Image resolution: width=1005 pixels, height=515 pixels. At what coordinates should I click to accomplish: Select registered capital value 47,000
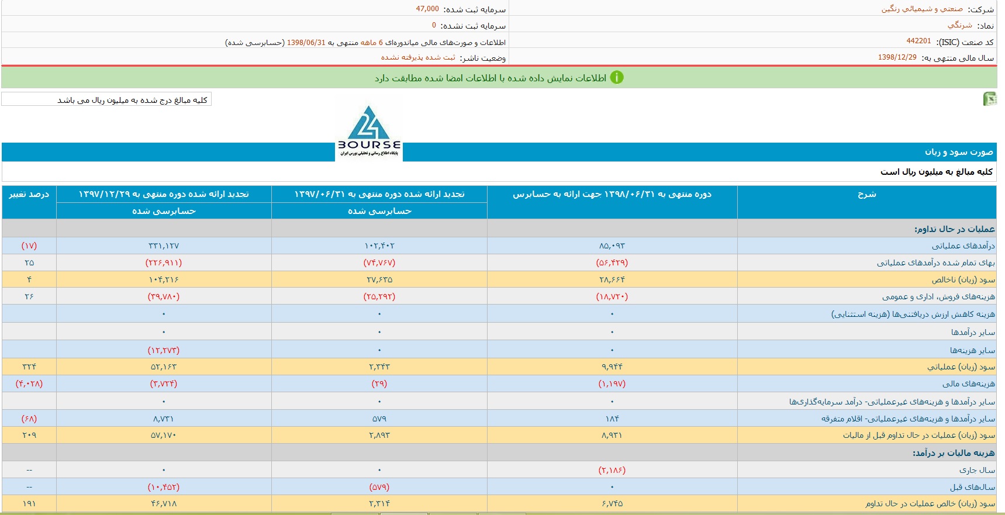[x=427, y=9]
